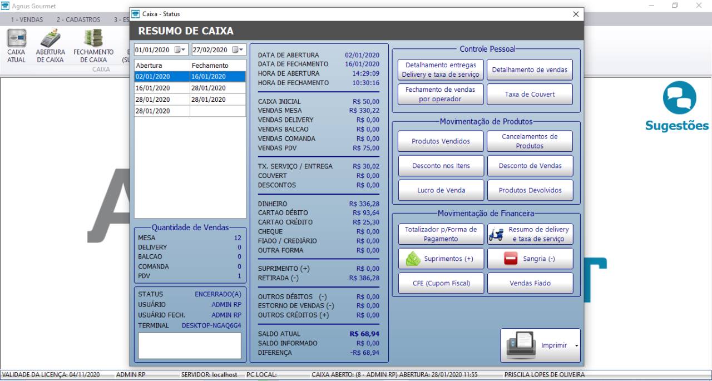Click the printer icon for Imprimir

(521, 345)
